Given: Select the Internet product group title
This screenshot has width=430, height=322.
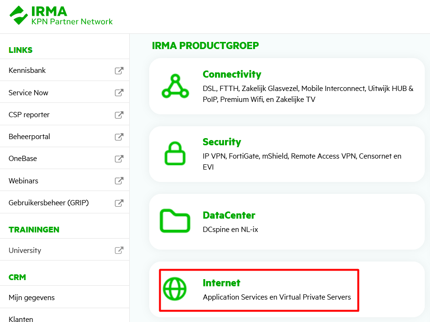Looking at the screenshot, I should [221, 283].
